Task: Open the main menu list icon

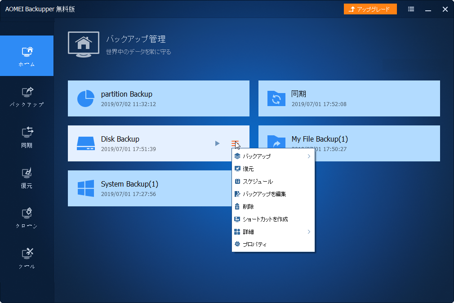Action: [411, 9]
